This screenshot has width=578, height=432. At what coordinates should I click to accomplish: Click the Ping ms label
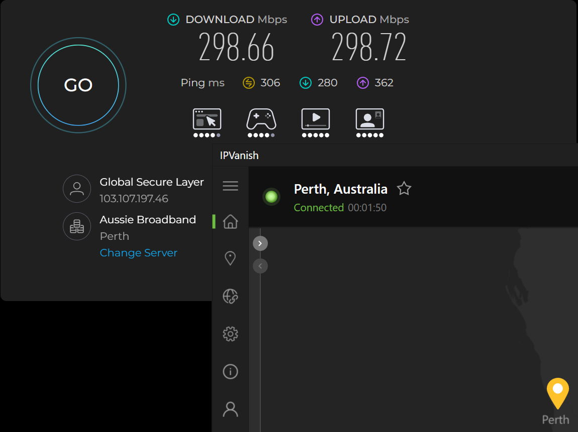[203, 83]
